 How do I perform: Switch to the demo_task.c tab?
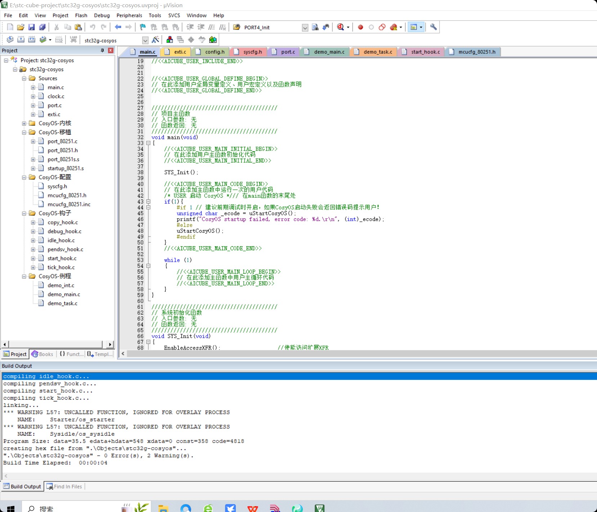[x=377, y=52]
